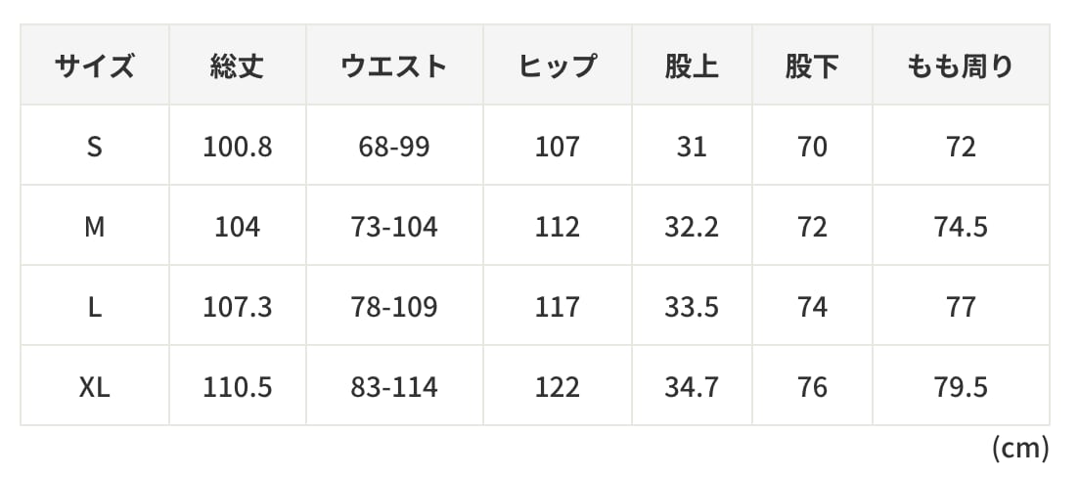This screenshot has width=1080, height=477.
Task: Select the 73-104 waist cell
Action: click(394, 226)
